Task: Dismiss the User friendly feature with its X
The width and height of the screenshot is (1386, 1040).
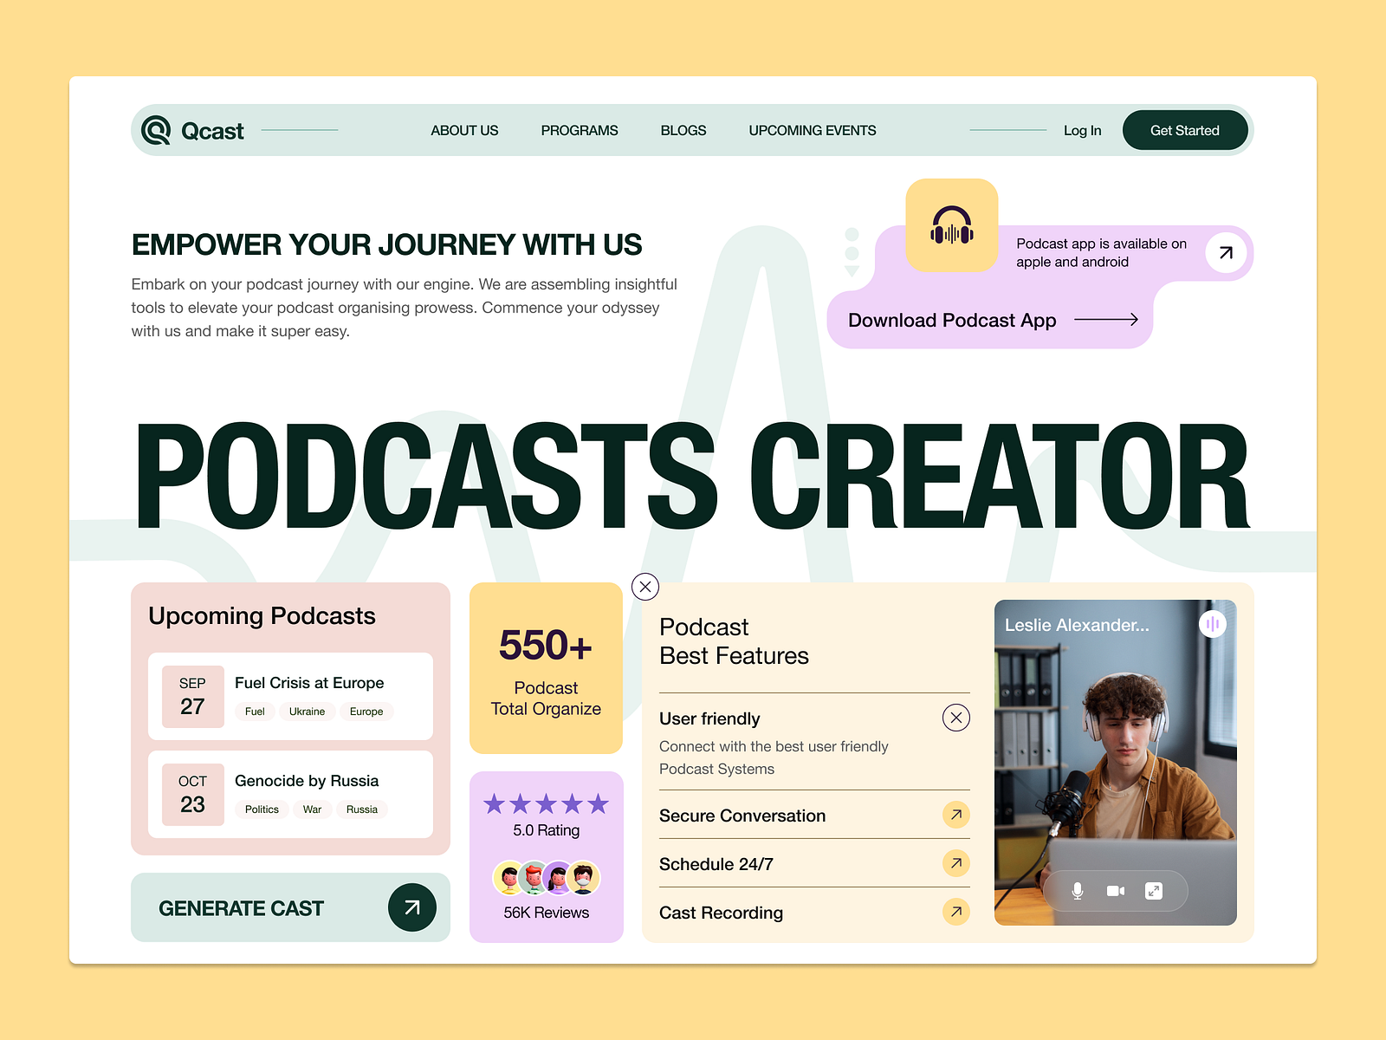Action: 955,718
